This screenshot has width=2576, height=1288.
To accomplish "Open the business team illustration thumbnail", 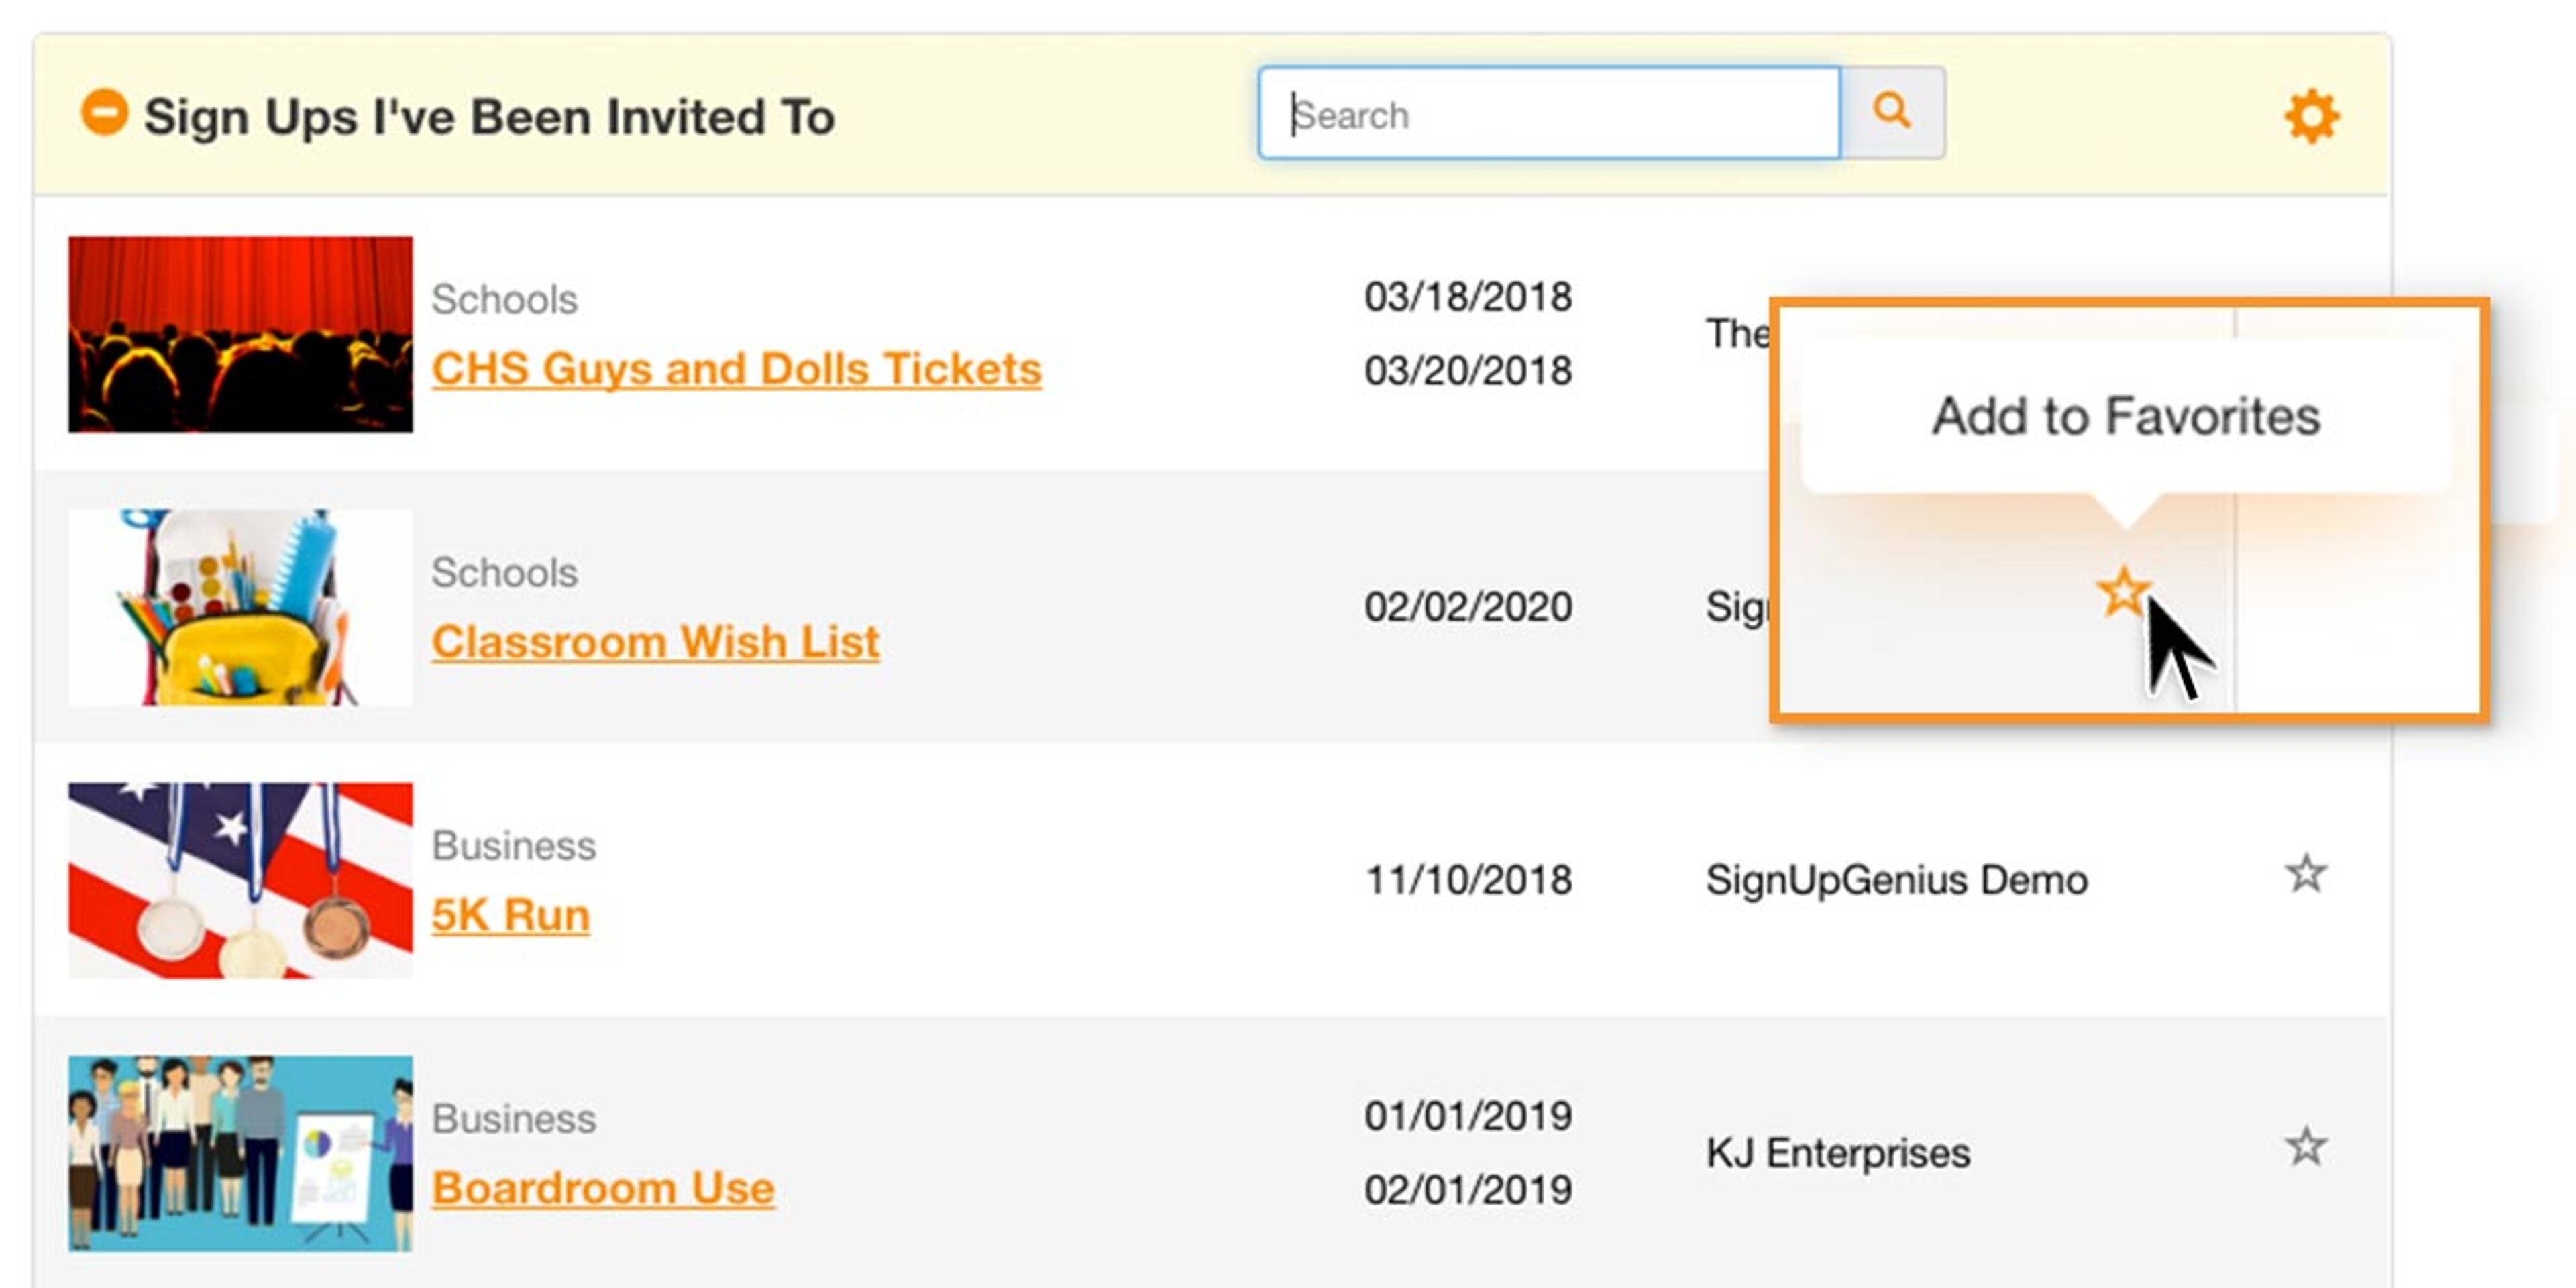I will pyautogui.click(x=240, y=1153).
